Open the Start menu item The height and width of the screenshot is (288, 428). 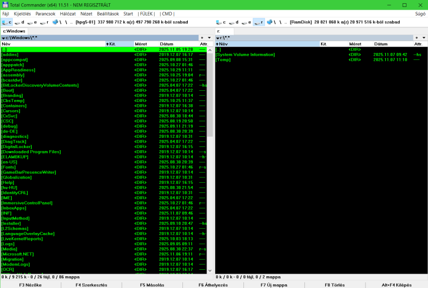[128, 14]
